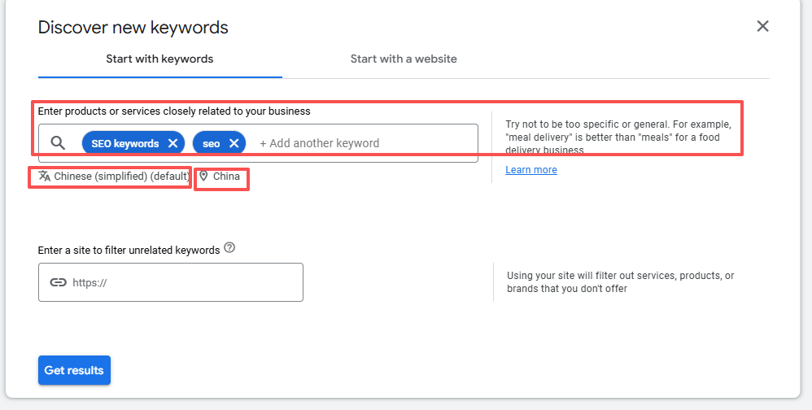The image size is (812, 410).
Task: Switch to Start with keywords tab
Action: tap(159, 59)
